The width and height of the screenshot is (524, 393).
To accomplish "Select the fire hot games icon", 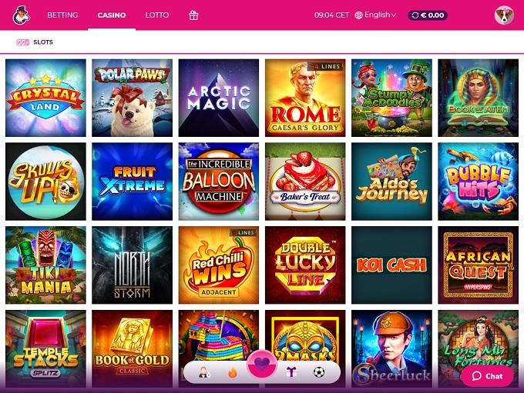I will (232, 372).
